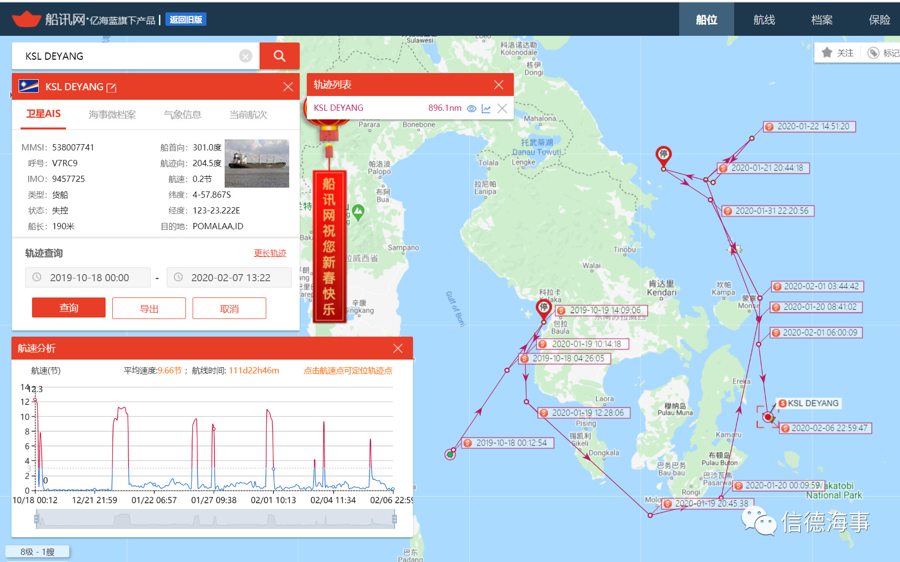This screenshot has width=900, height=562.
Task: Click track label 2020-02-06 22:59:47
Action: coord(825,428)
